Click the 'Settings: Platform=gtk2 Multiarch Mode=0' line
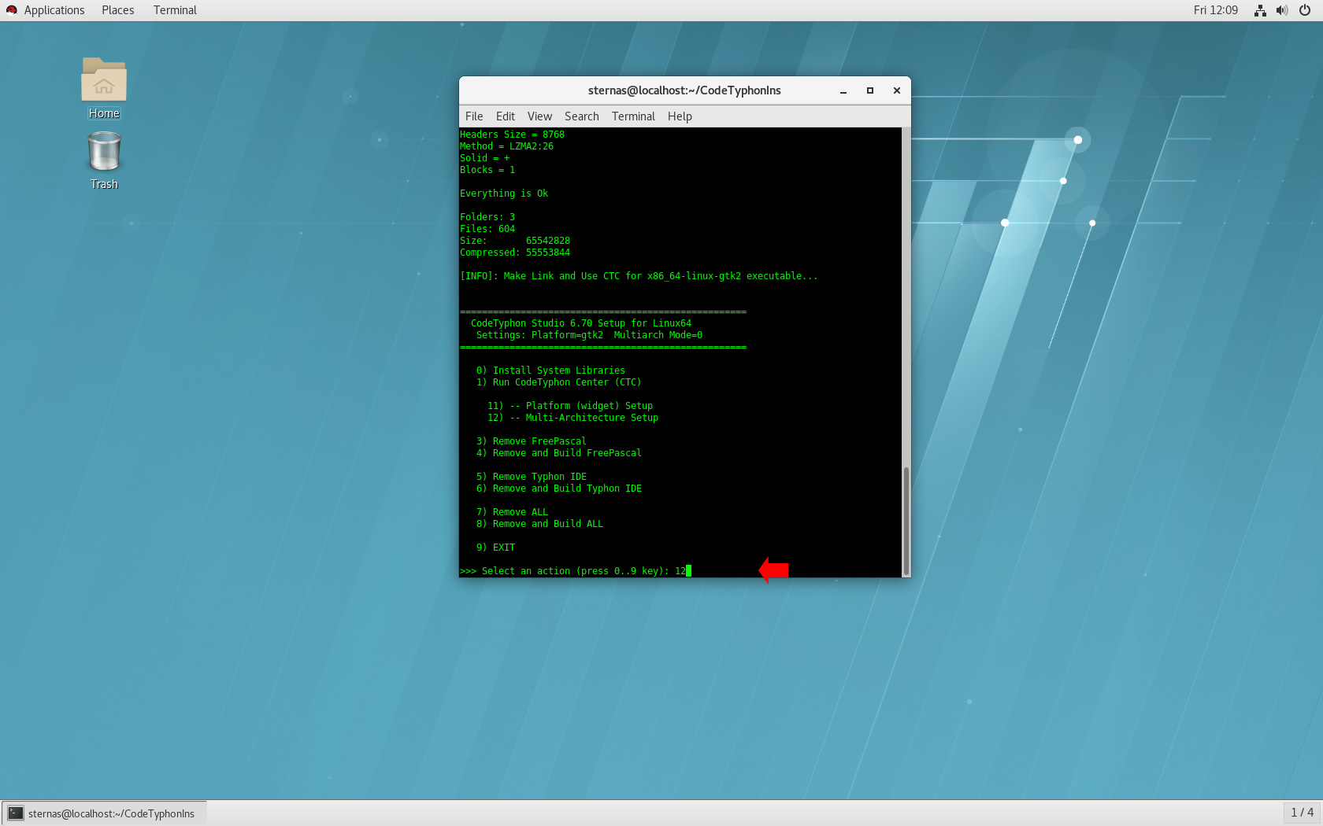Image resolution: width=1323 pixels, height=826 pixels. 589,335
